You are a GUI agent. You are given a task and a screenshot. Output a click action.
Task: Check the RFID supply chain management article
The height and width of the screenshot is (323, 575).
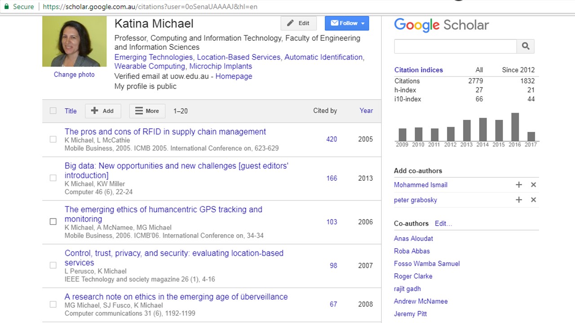(x=53, y=140)
